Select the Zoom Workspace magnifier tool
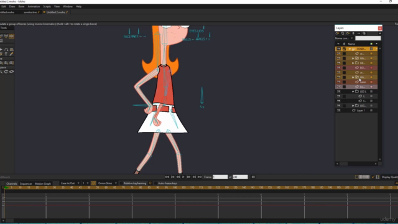The image size is (398, 224). click(1, 72)
